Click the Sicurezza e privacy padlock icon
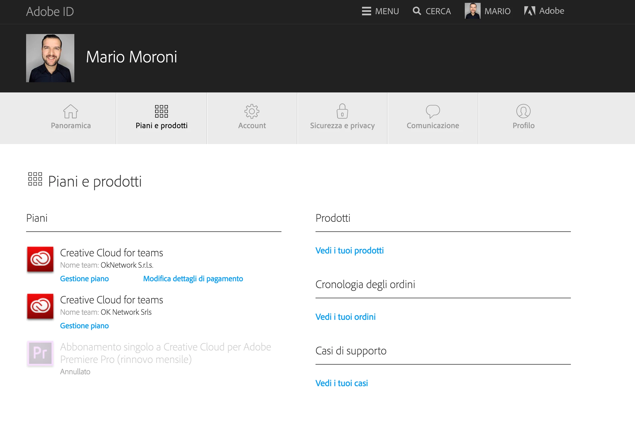Screen dimensions: 635x427 point(342,111)
